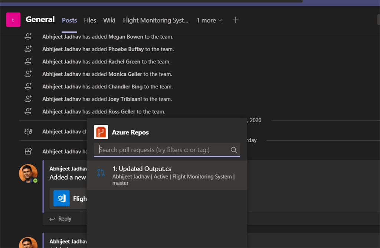Click the Azure Repos logo icon
This screenshot has height=248, width=380.
(x=101, y=132)
